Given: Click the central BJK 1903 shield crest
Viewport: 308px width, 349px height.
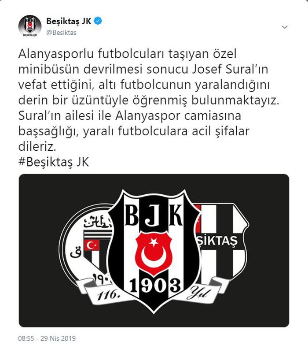Looking at the screenshot, I should tap(154, 250).
